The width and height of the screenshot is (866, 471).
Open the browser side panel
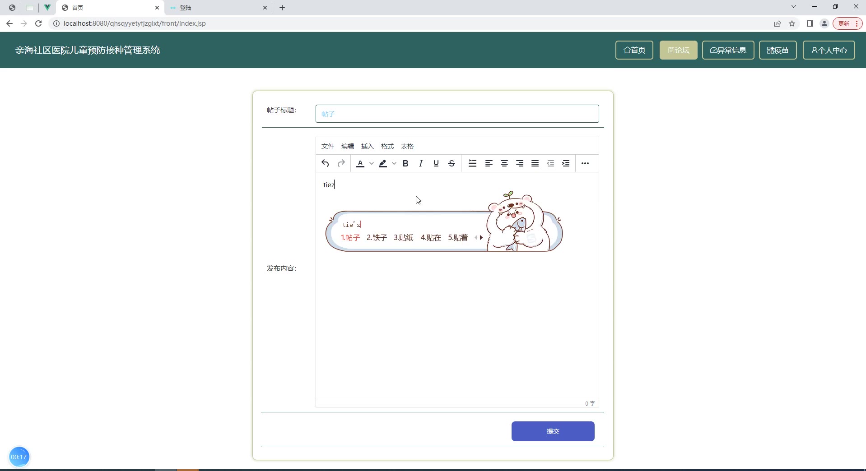[x=810, y=23]
